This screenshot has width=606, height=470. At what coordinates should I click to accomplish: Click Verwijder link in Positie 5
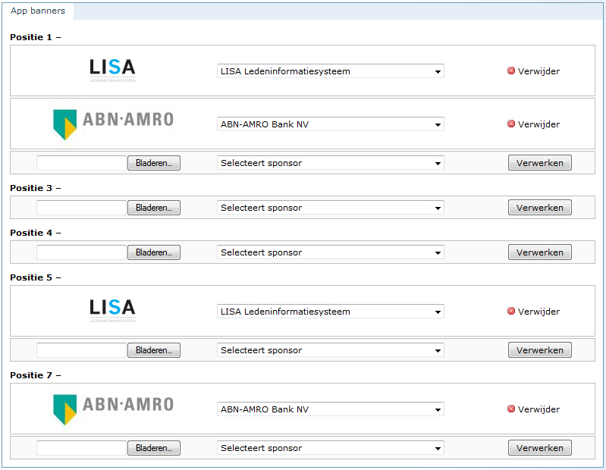538,312
